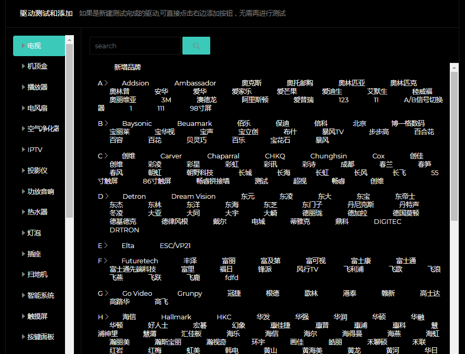465x354 pixels.
Task: Click the search magnifier icon button
Action: pos(196,46)
